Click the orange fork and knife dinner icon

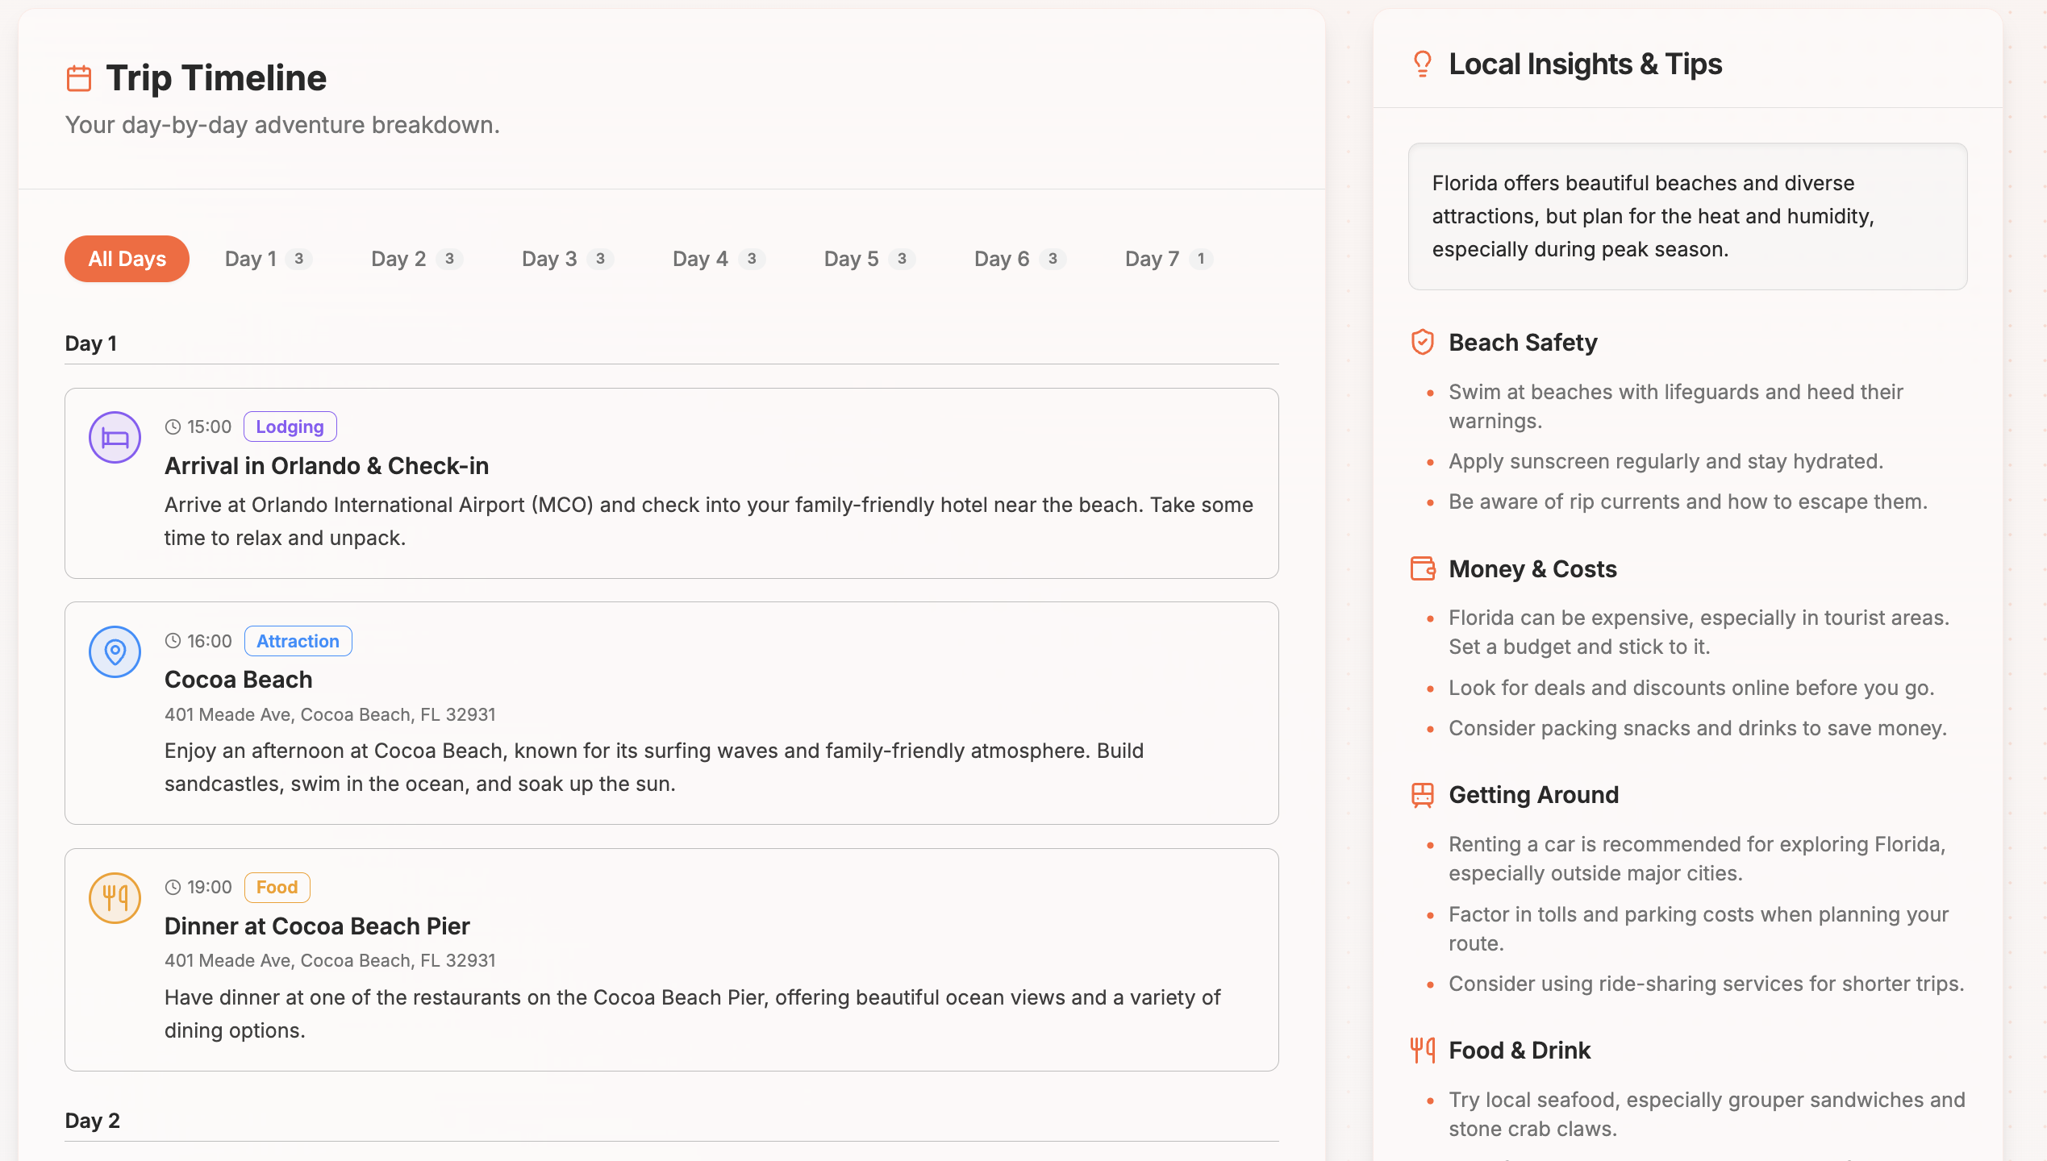[115, 897]
